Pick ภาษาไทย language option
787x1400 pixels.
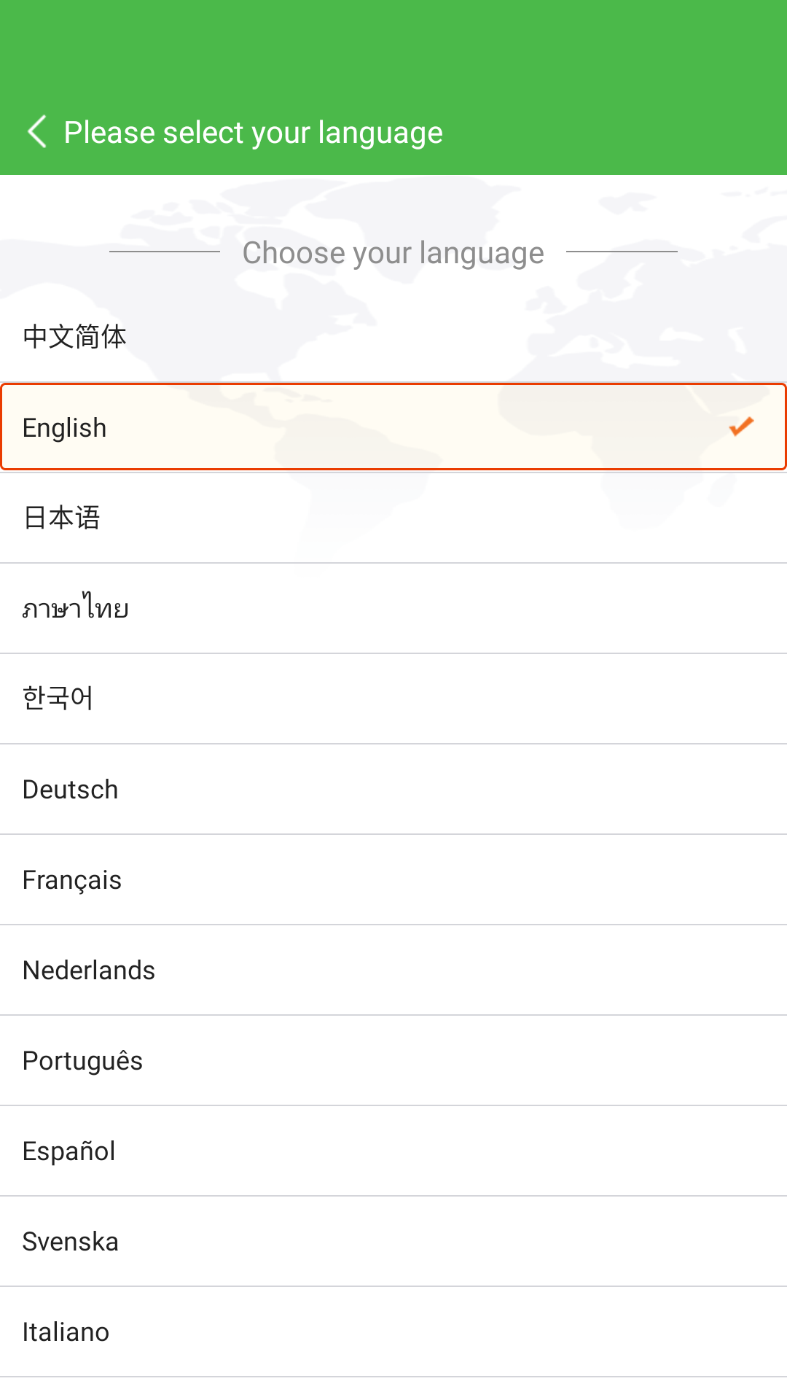pos(76,608)
